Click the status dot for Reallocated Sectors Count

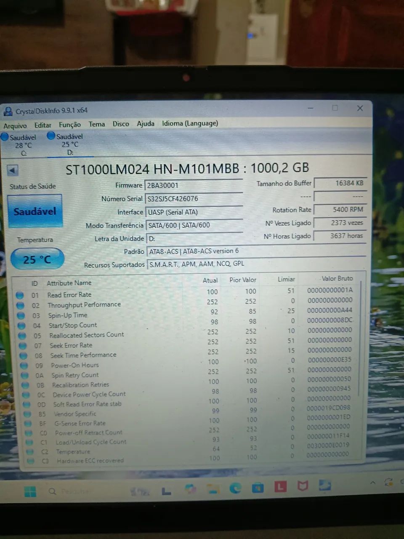22,336
